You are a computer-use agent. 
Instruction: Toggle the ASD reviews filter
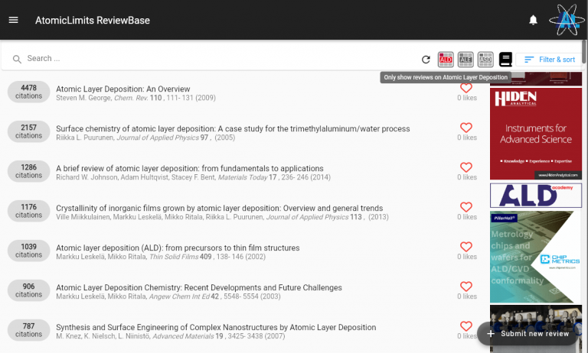[x=485, y=59]
